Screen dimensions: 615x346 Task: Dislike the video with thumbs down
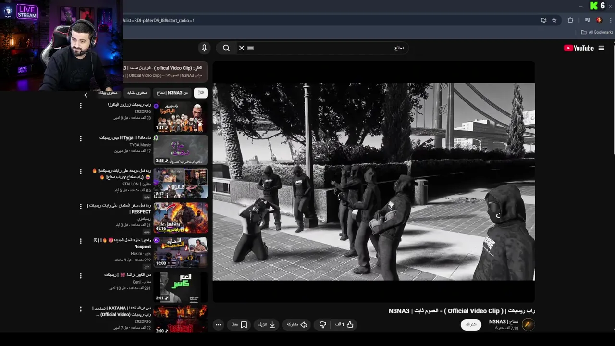pos(323,325)
